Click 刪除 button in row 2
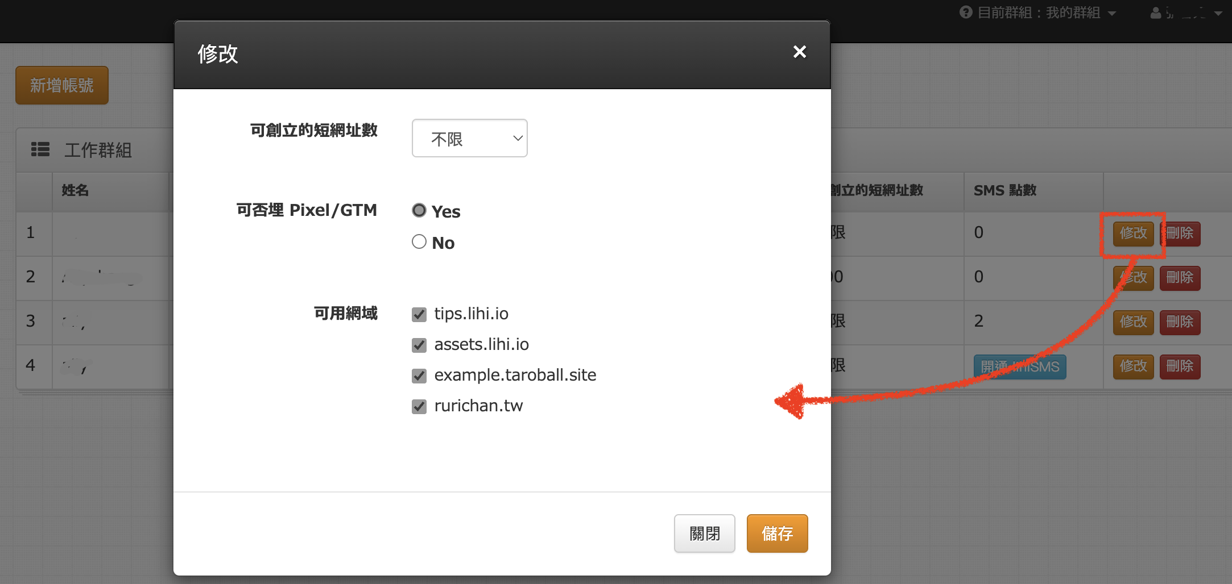The image size is (1232, 584). [x=1180, y=278]
